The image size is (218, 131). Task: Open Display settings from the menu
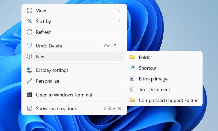(74, 70)
